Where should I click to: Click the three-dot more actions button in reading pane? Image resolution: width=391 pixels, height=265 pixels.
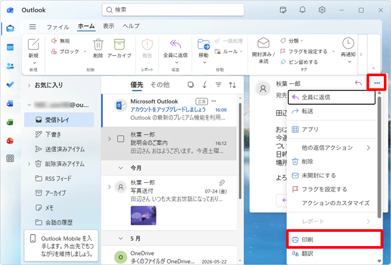tap(377, 83)
